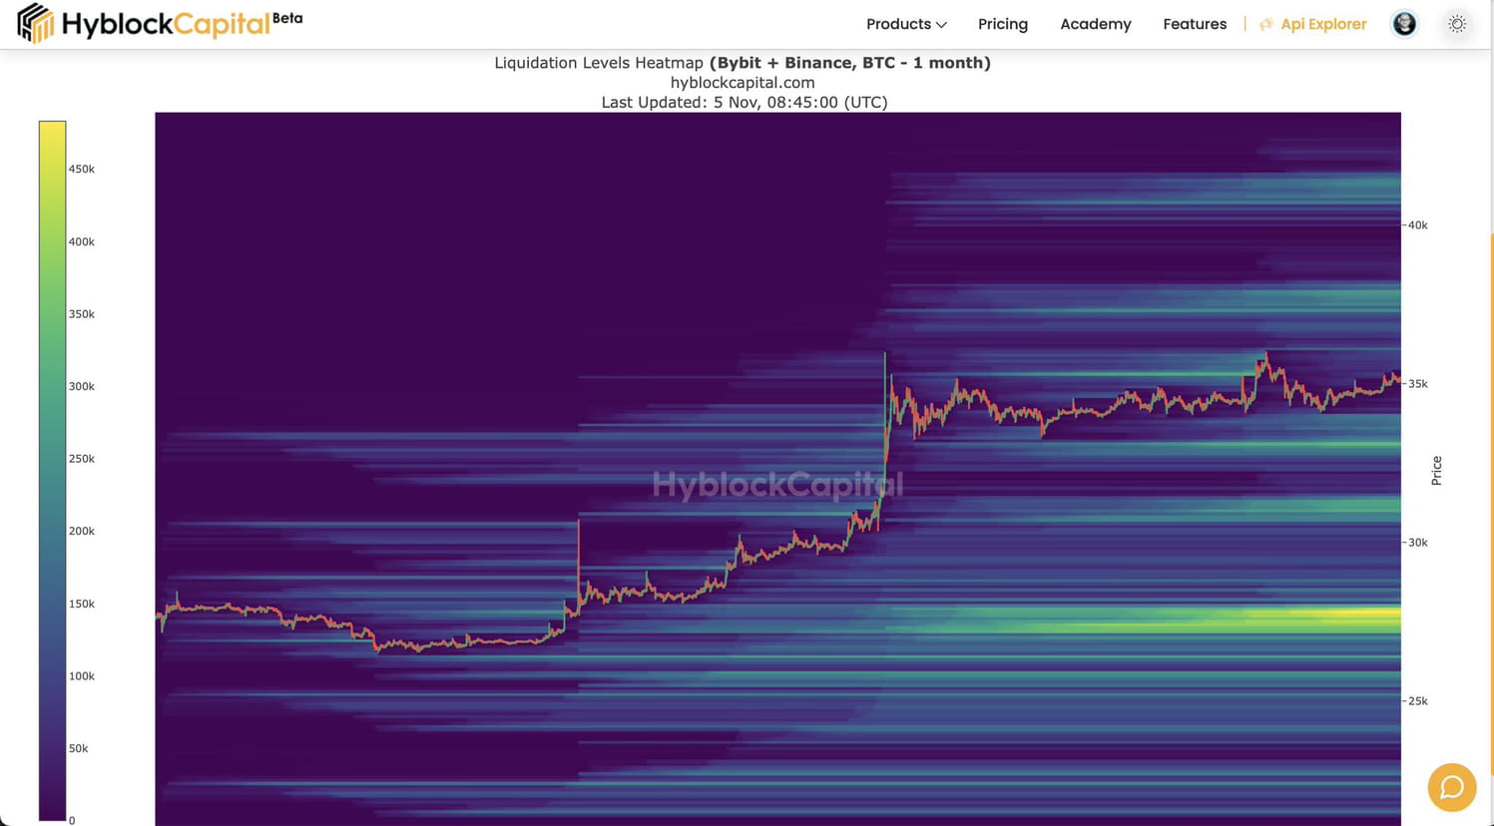The width and height of the screenshot is (1494, 826).
Task: Toggle the account menu via the avatar
Action: 1404,23
